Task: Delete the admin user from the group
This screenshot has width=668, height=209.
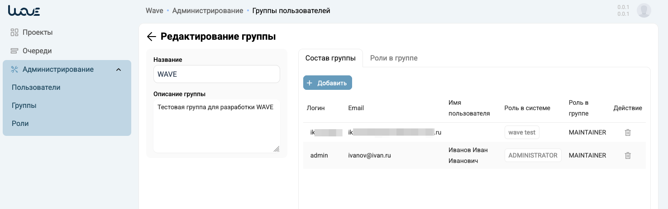Action: point(627,155)
